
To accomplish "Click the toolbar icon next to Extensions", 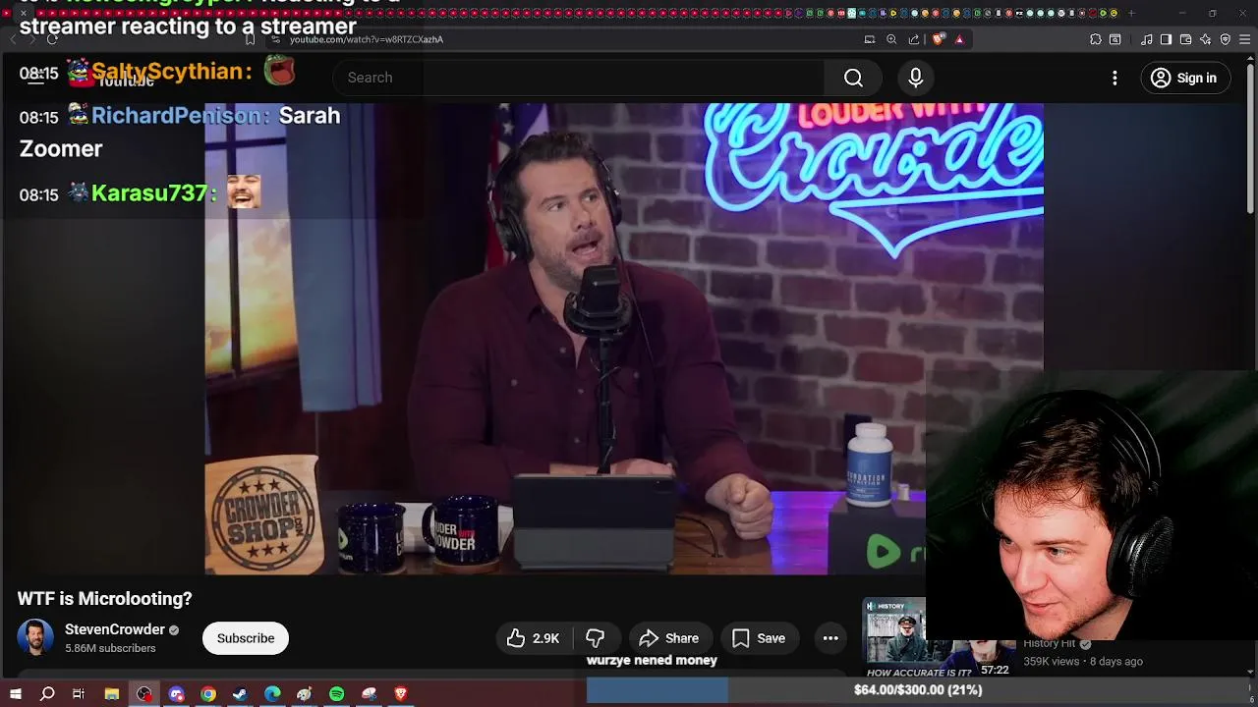I will [1115, 39].
